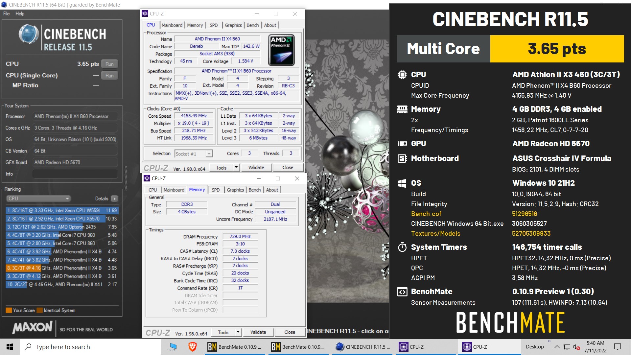
Task: Open the CPU ranking dropdown
Action: click(38, 199)
